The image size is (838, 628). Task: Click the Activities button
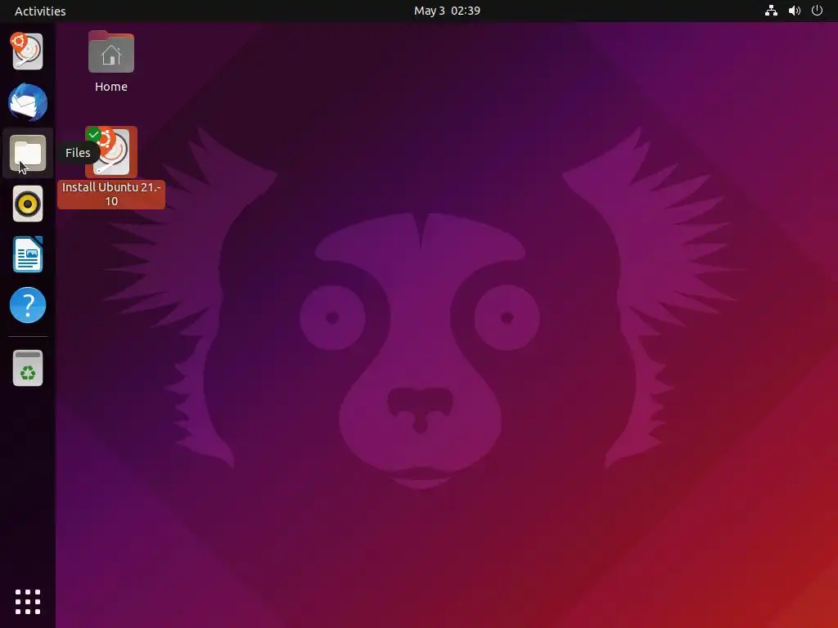40,11
